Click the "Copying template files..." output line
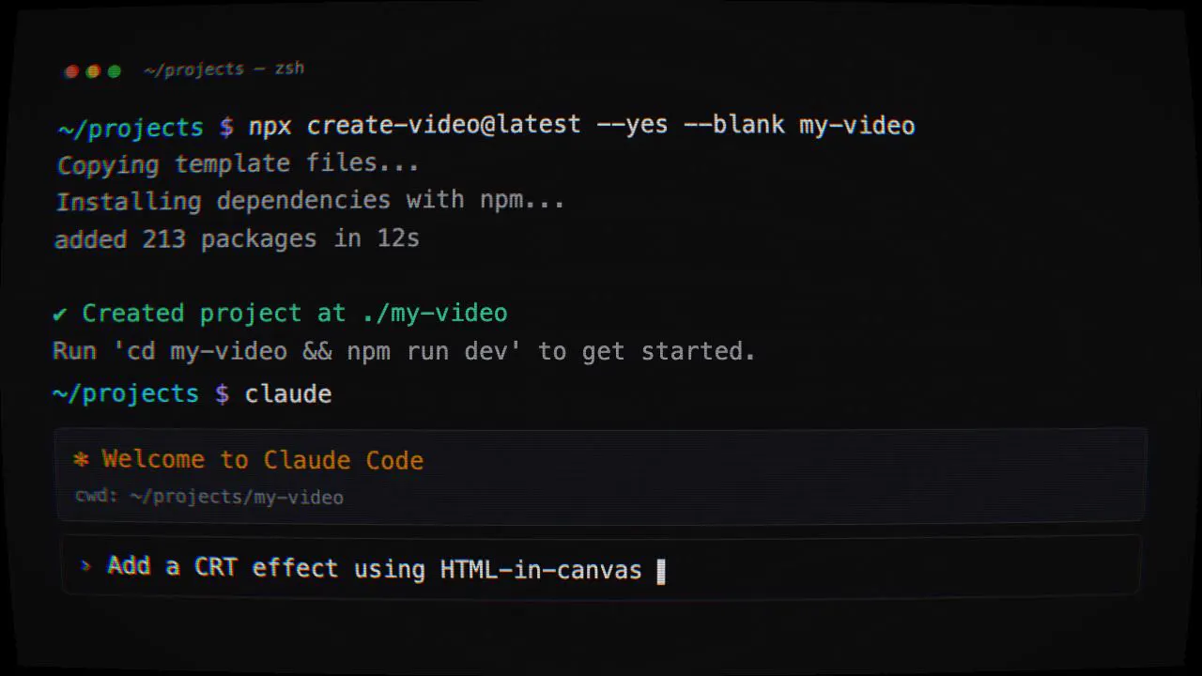 [238, 163]
